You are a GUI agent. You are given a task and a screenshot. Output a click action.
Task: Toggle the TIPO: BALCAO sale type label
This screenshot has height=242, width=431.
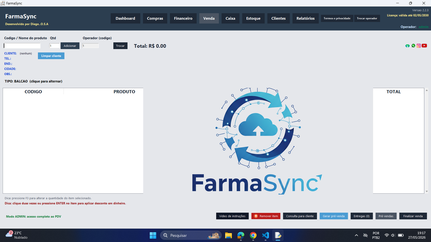point(33,81)
